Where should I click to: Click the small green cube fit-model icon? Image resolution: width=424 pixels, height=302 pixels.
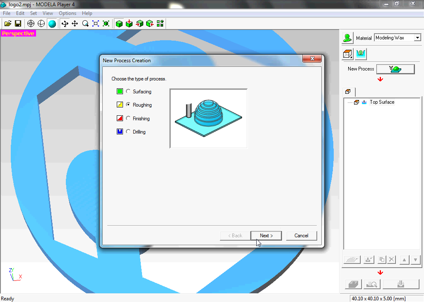coord(106,24)
